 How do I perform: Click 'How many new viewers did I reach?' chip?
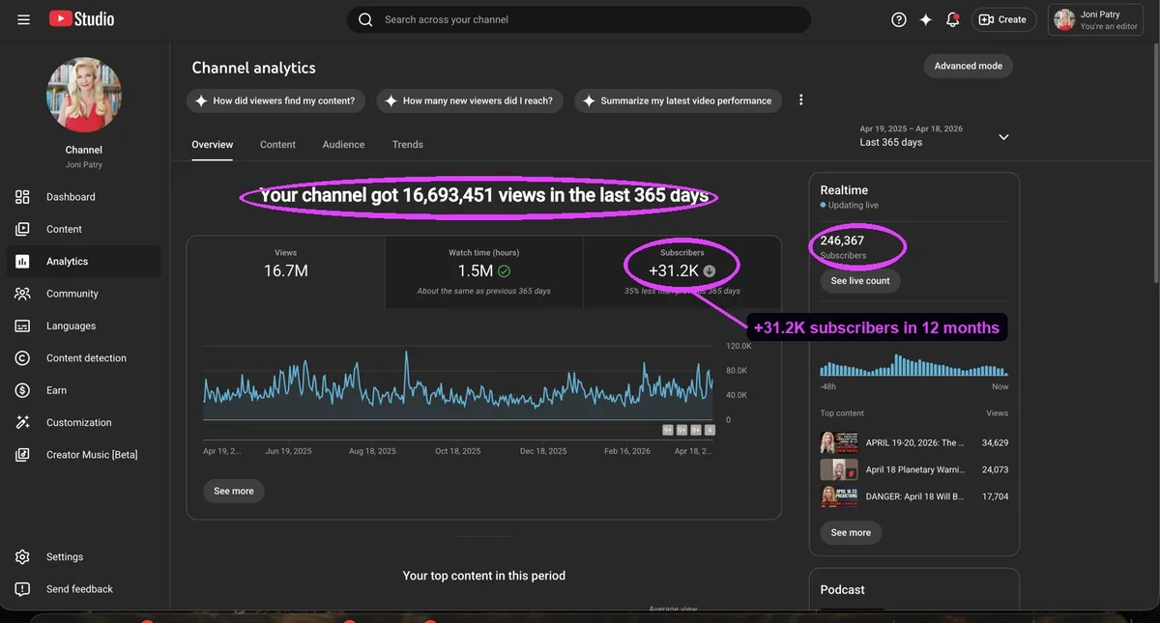(x=470, y=100)
